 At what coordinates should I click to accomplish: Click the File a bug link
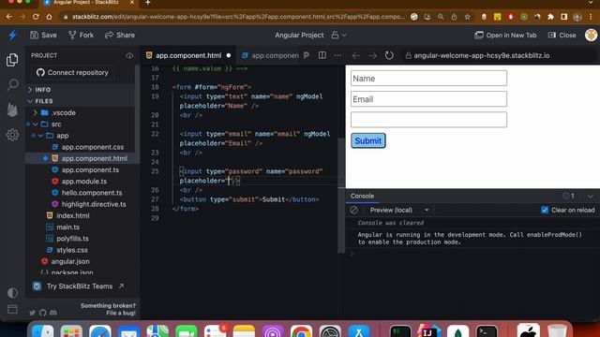(121, 314)
